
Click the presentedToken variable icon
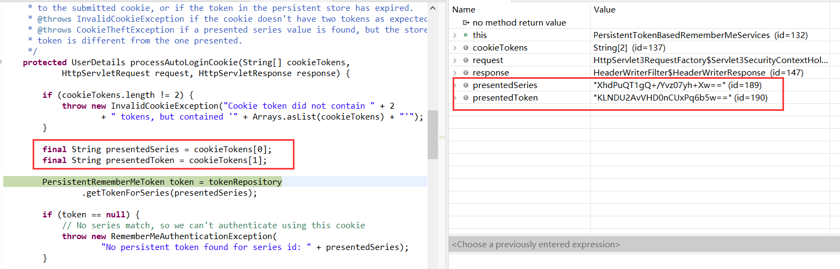coord(466,98)
